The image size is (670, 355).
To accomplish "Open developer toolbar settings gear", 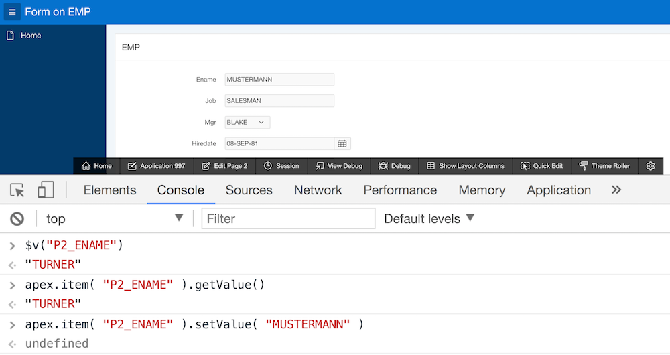I will (651, 165).
